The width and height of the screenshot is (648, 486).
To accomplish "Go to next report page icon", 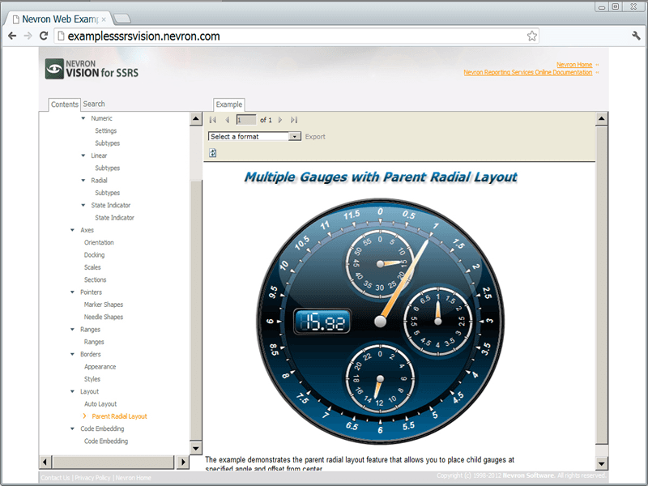I will [280, 120].
